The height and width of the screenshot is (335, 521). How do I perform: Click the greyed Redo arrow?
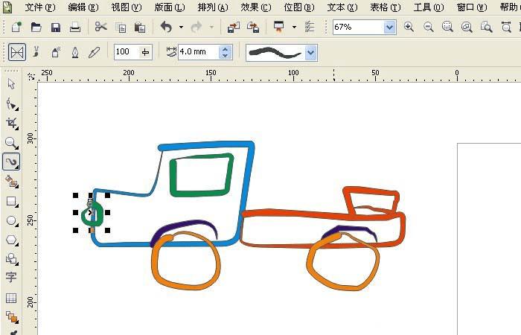click(196, 27)
